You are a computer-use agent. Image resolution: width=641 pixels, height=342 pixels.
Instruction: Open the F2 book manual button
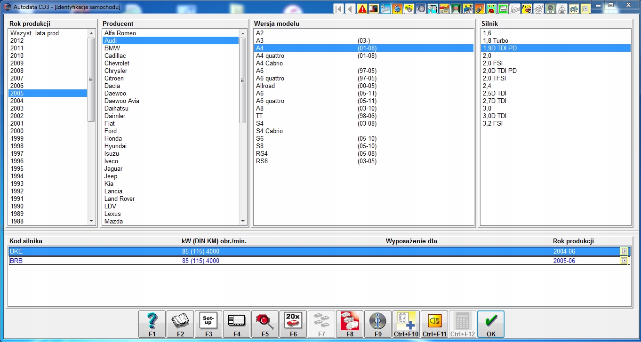tap(180, 324)
